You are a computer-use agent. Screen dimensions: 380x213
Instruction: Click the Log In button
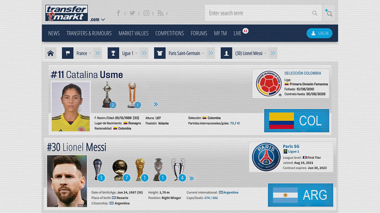click(319, 33)
